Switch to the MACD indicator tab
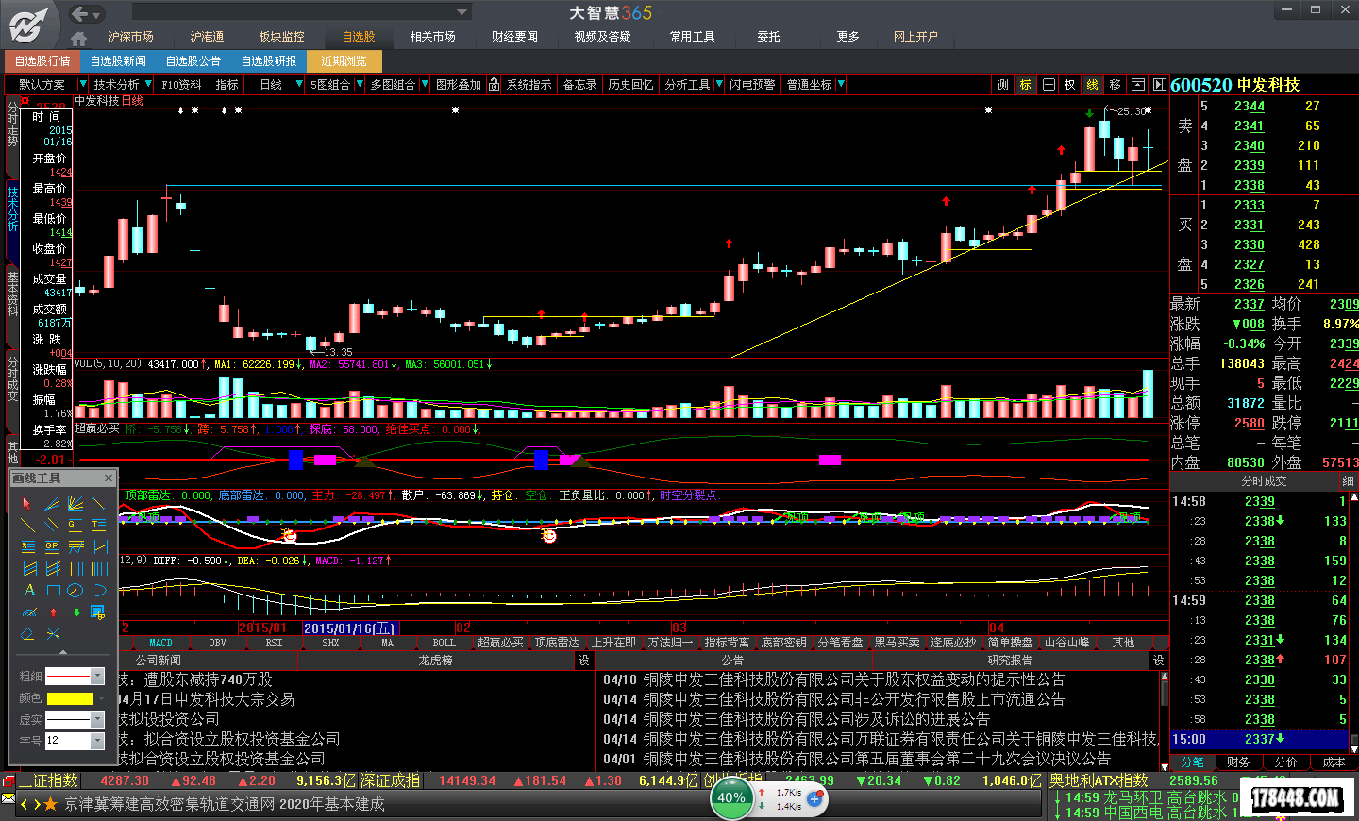The width and height of the screenshot is (1359, 821). pyautogui.click(x=160, y=643)
